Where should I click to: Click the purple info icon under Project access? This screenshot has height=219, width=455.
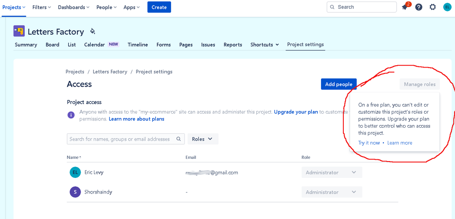[71, 115]
